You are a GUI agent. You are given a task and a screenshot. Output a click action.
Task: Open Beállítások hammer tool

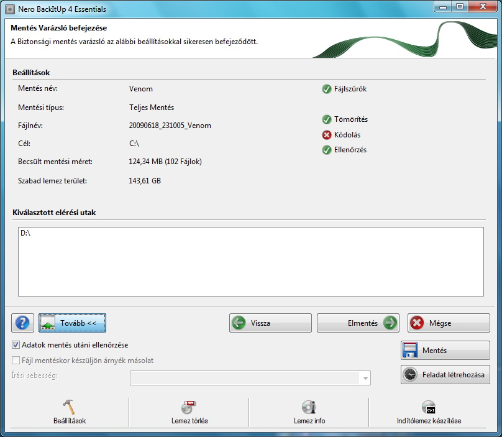(x=70, y=408)
